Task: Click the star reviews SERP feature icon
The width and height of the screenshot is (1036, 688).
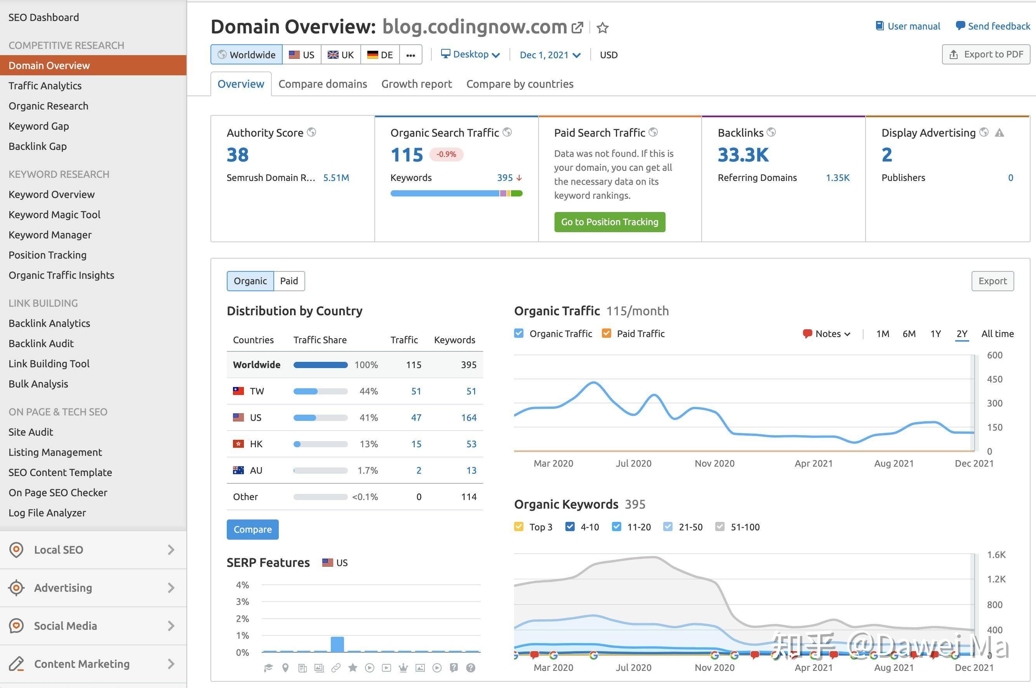Action: [353, 668]
